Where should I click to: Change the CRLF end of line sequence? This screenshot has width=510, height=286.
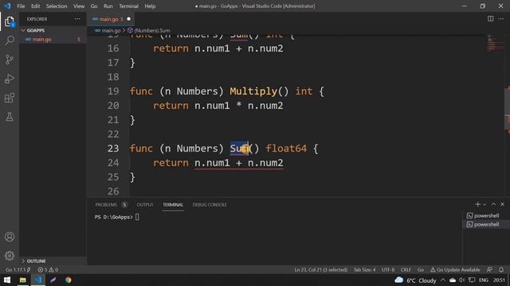click(406, 270)
